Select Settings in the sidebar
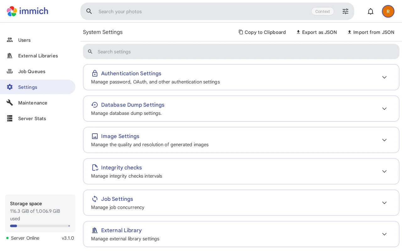Viewport: 402px width, 251px height. pos(38,87)
